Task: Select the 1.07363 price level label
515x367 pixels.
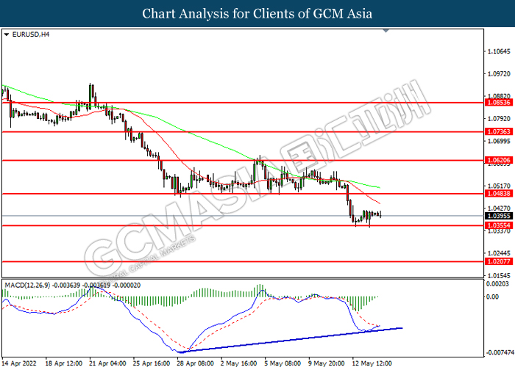Action: (x=499, y=131)
